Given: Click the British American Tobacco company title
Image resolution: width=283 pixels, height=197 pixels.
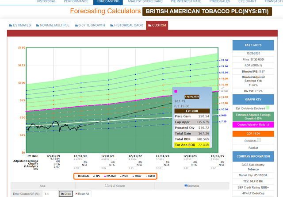Looking at the screenshot, I should point(207,12).
